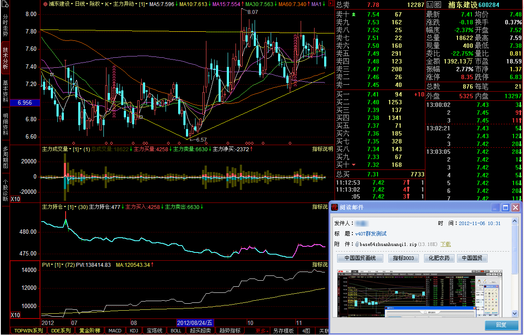Select the TOPWIN系列 indicator tab
Screen dimensions: 524x335
click(x=28, y=331)
